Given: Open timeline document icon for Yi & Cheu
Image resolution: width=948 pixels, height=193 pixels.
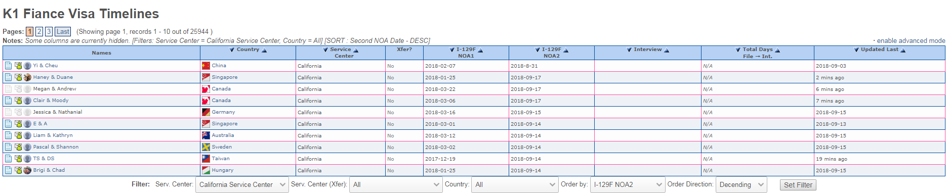Looking at the screenshot, I should click(x=8, y=66).
